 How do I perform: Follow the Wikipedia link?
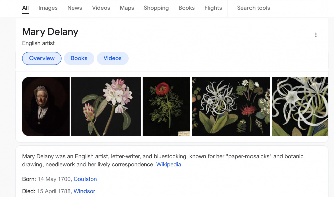point(169,164)
